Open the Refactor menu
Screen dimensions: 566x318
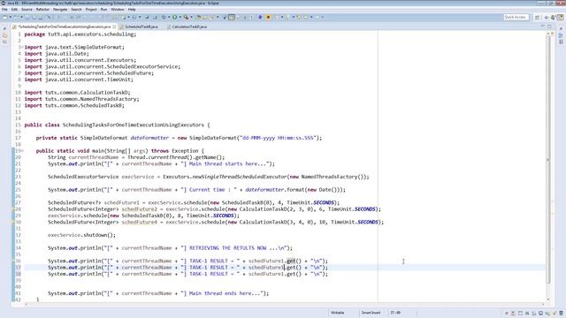(x=42, y=10)
